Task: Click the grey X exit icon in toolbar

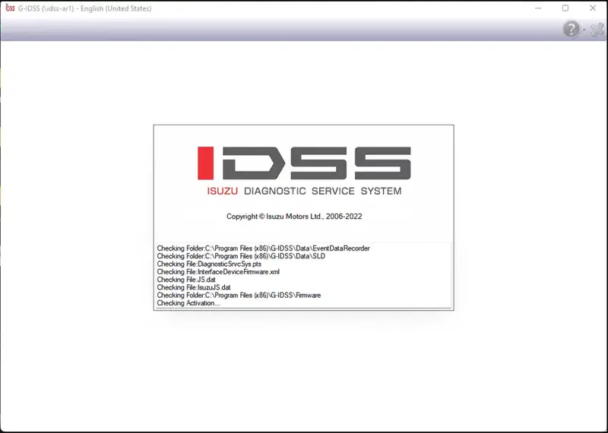Action: tap(597, 30)
